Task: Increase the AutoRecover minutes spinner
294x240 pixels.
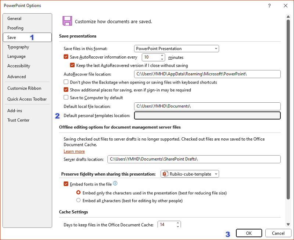Action: [x=162, y=56]
